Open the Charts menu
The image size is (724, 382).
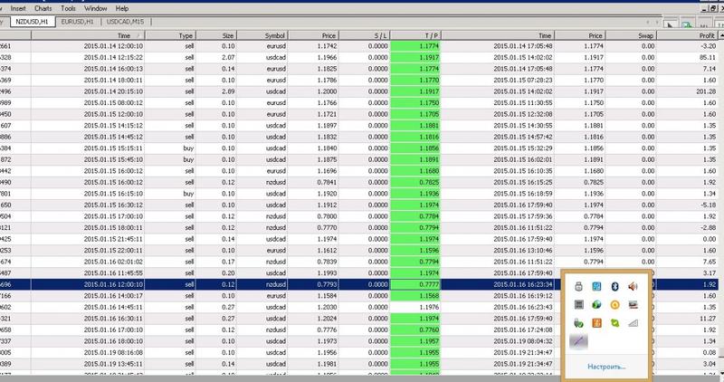click(56, 7)
